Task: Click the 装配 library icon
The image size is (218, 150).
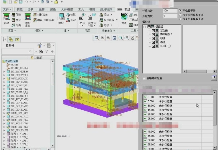Action: click(61, 19)
